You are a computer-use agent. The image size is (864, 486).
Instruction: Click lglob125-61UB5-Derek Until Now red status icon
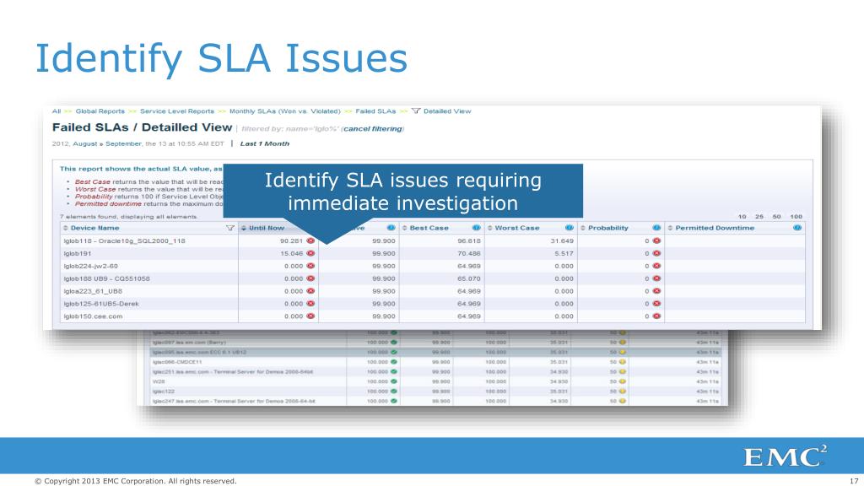(x=310, y=304)
